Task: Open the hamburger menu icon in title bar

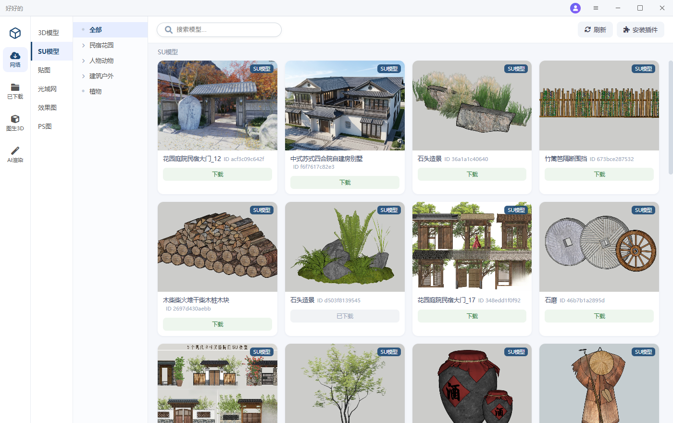Action: pos(596,8)
